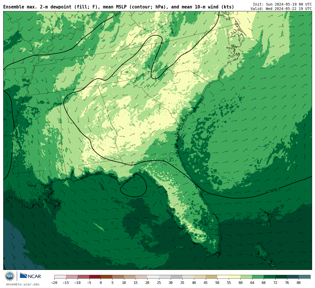Pick the brown swatch between 0 and 5
The image size is (315, 288).
pos(107,277)
